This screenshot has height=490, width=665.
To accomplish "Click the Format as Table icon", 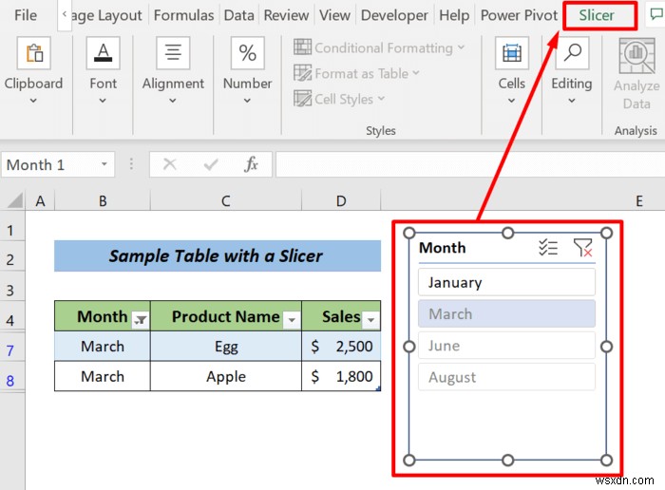I will 302,73.
